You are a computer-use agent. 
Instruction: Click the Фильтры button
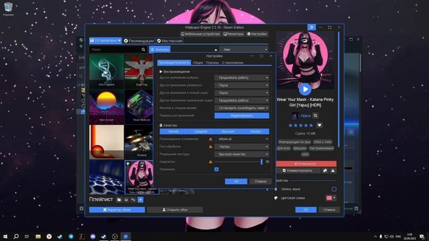(x=160, y=50)
